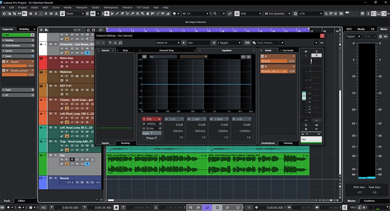
Task: Open the Panning tab in sends panel
Action: [288, 143]
